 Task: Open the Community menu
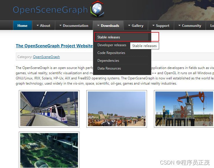click(190, 25)
